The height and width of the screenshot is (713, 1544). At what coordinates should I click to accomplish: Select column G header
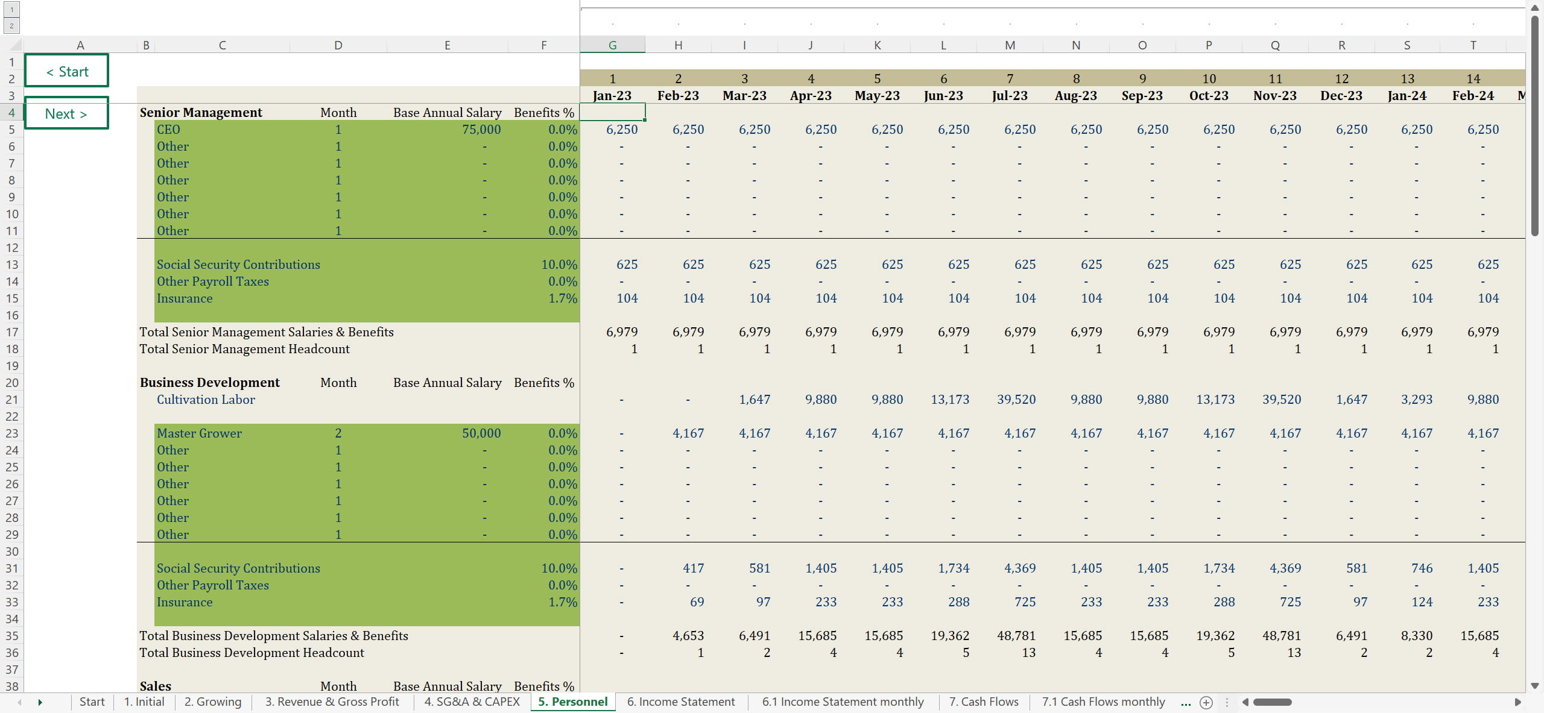pyautogui.click(x=612, y=45)
